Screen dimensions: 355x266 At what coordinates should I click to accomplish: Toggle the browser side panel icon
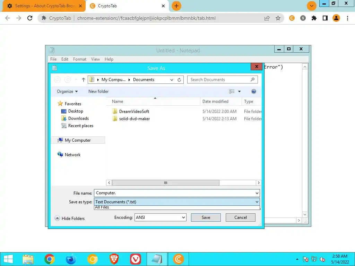click(x=325, y=18)
